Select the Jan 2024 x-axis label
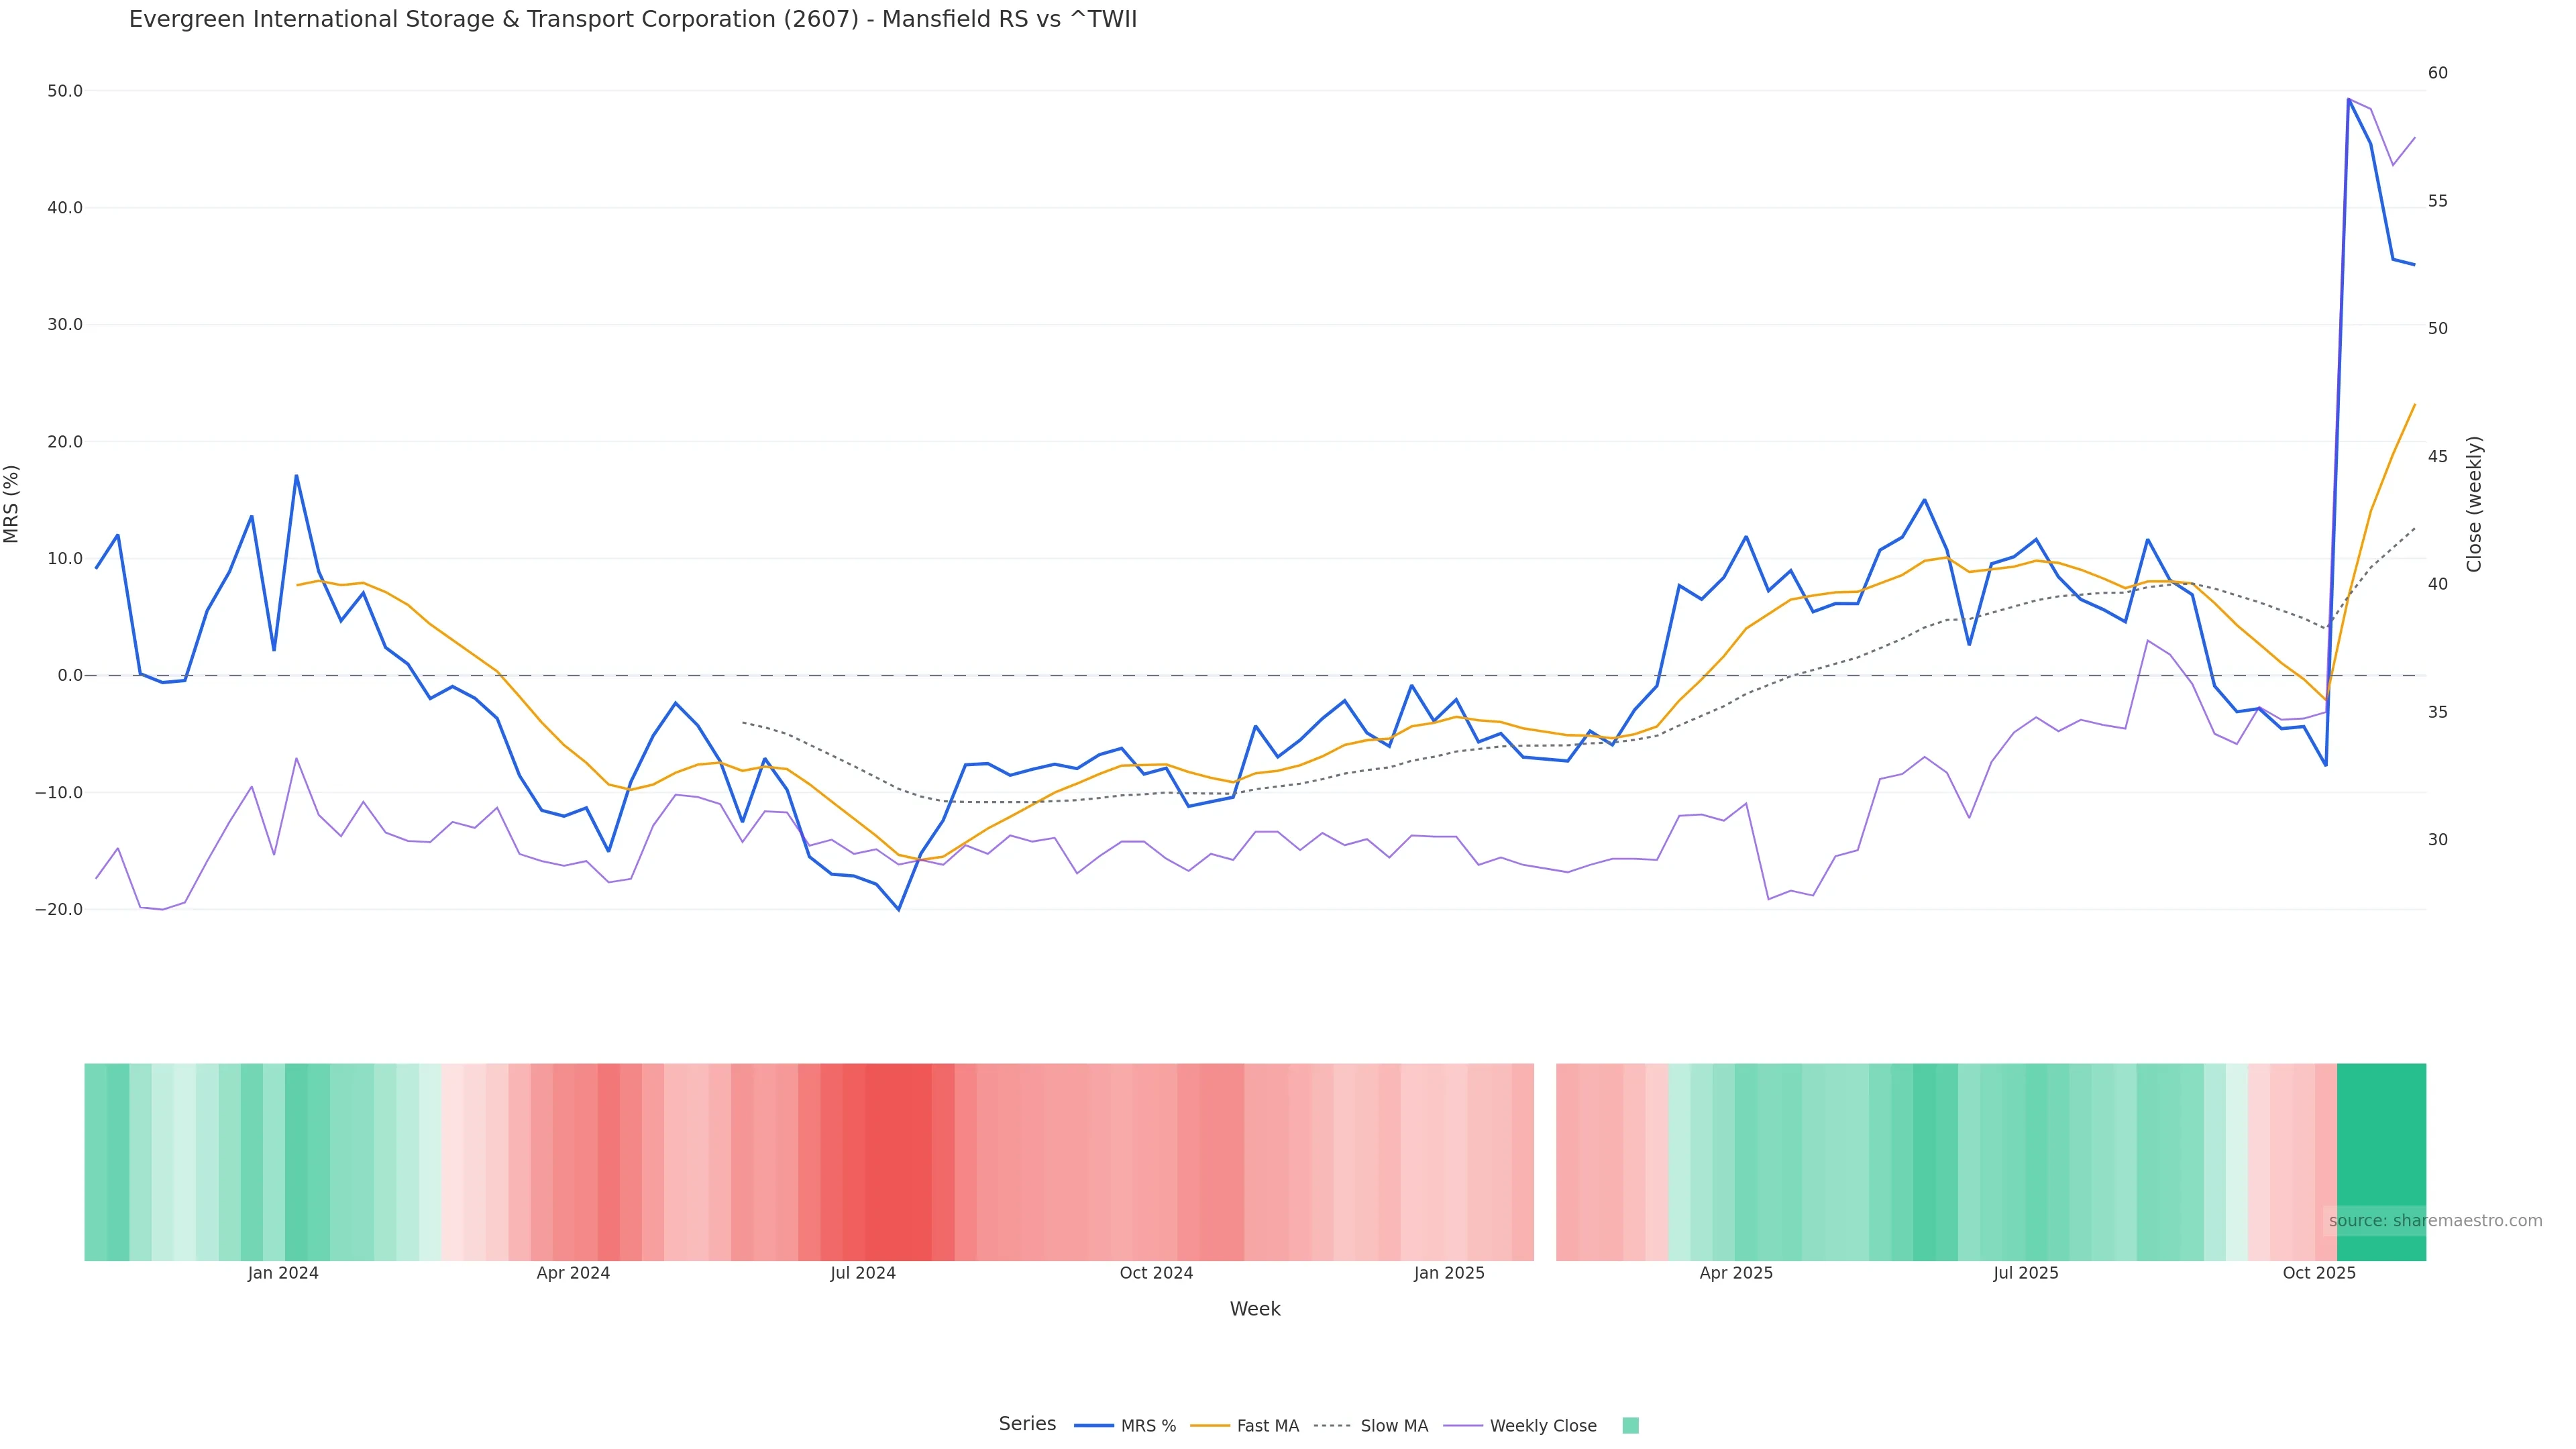This screenshot has width=2576, height=1449. click(x=283, y=1273)
